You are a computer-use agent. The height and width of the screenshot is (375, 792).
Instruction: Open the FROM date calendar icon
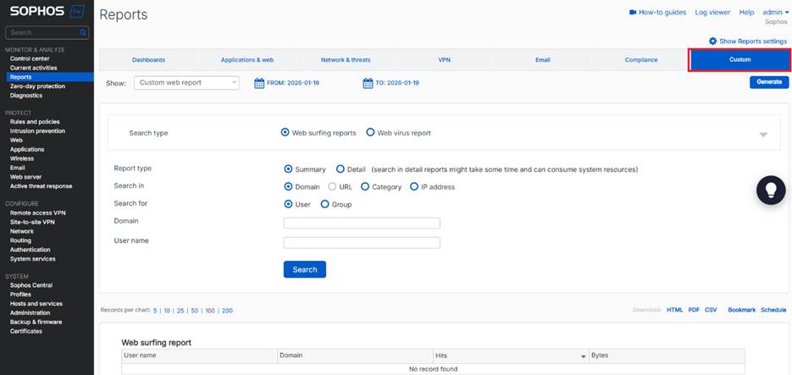[259, 83]
